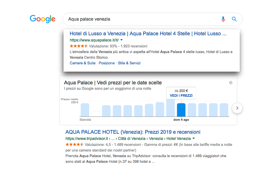
Task: Open the Stile & Servizi sitelink
Action: click(129, 63)
